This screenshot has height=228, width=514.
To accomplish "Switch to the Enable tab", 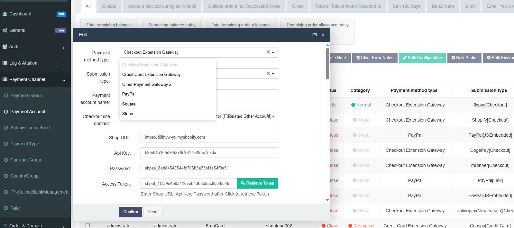I will click(109, 6).
